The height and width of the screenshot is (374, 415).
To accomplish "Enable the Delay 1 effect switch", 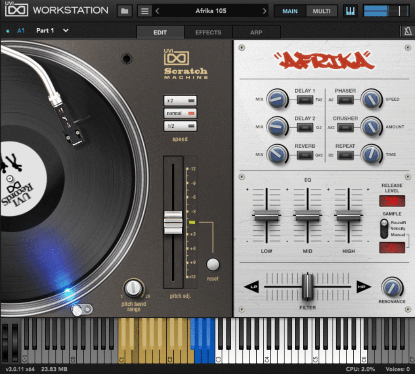I will coord(305,100).
